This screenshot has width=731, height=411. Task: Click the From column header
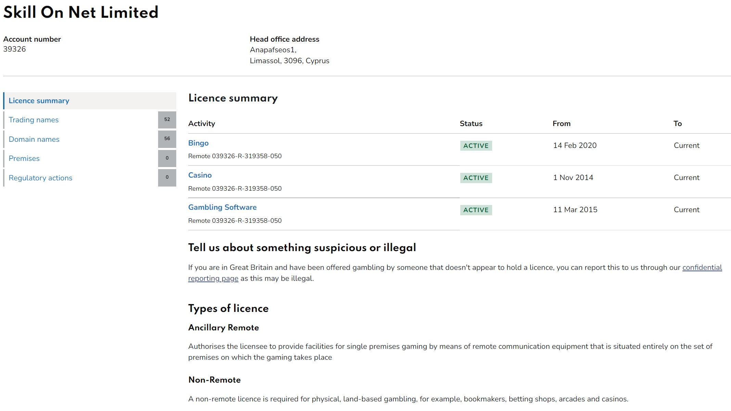click(562, 124)
